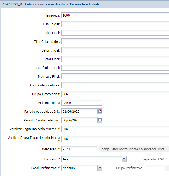Click the Grupo Ocorrências label
The image size is (169, 176).
[x=46, y=94]
